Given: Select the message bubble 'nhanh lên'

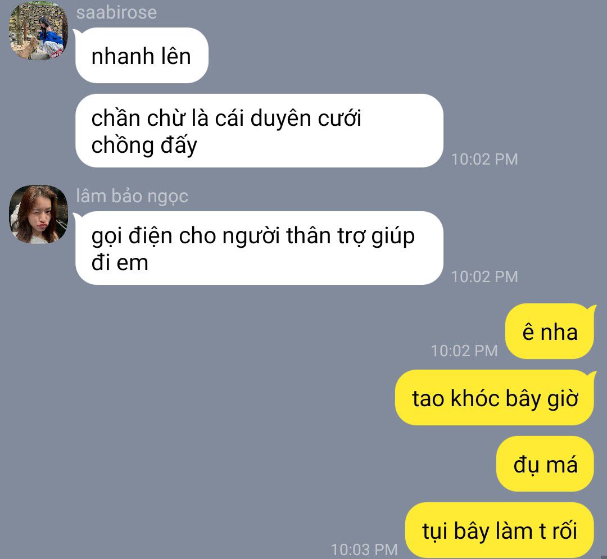Looking at the screenshot, I should 142,55.
